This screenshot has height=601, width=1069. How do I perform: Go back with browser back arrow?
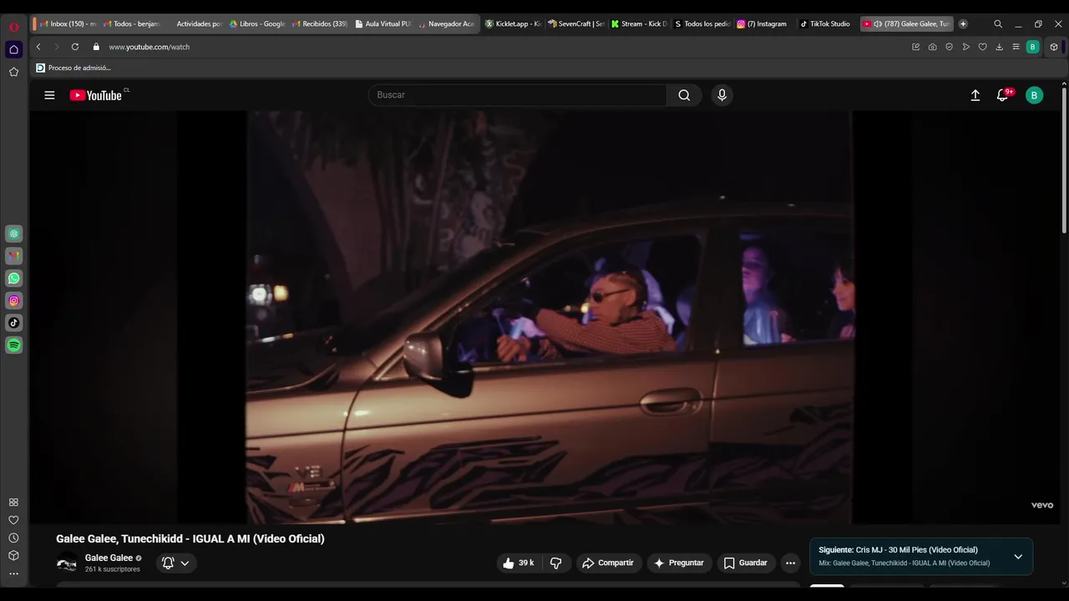38,47
